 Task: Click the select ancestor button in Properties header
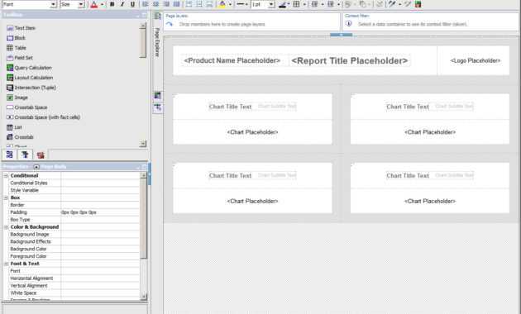tap(36, 167)
